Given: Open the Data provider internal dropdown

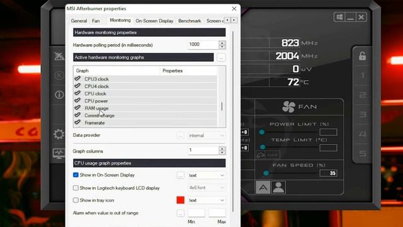Looking at the screenshot, I should pyautogui.click(x=207, y=136).
